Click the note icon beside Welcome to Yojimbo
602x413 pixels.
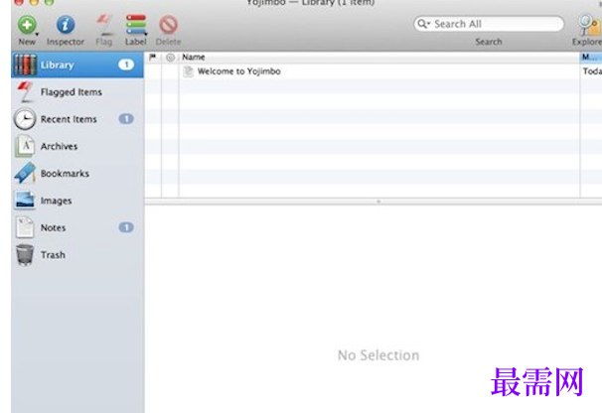[188, 71]
